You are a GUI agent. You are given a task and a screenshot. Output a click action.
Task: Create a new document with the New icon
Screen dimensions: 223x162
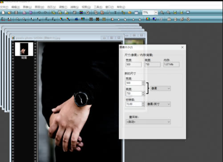pos(3,12)
